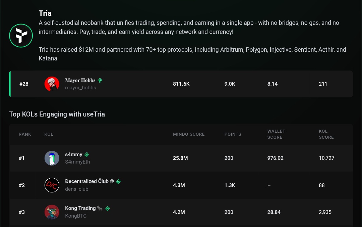Click the verified badge next to Kong Trading

tap(108, 209)
